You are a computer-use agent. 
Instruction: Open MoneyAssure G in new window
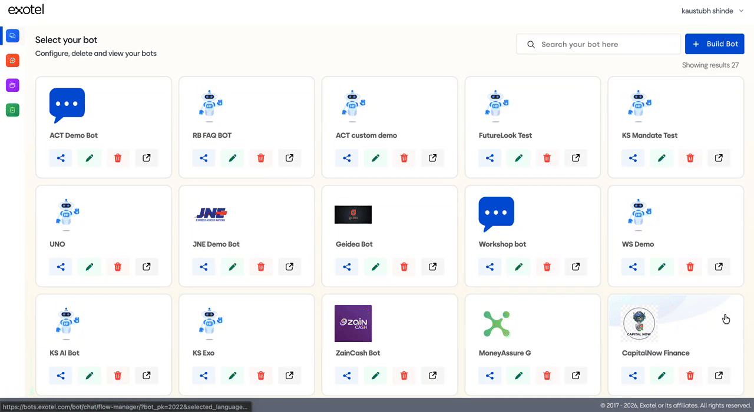tap(576, 376)
